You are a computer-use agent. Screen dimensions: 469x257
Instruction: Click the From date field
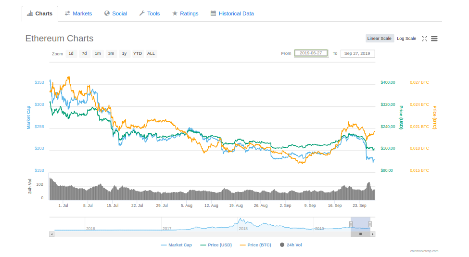(311, 53)
